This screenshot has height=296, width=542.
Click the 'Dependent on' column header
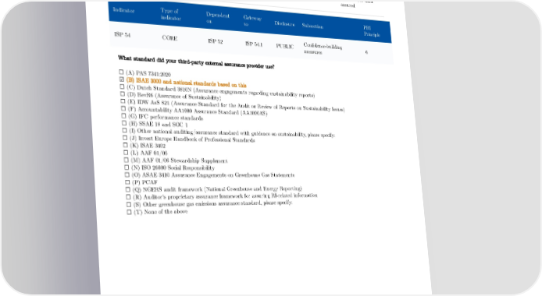pyautogui.click(x=217, y=18)
